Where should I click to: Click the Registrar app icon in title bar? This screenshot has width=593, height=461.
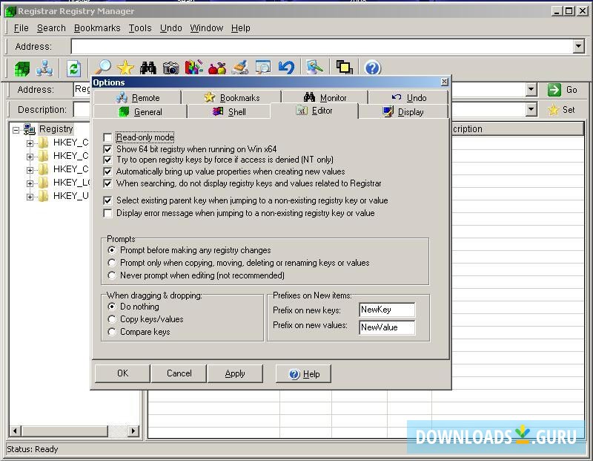tap(10, 11)
